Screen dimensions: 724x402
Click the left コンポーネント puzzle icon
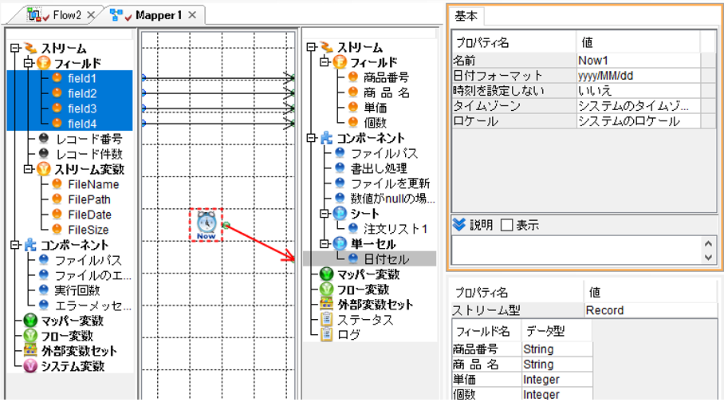(x=30, y=244)
